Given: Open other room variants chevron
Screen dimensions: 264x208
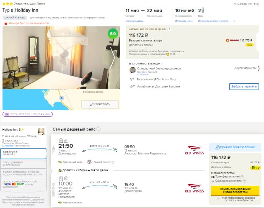Looking at the screenshot, I should tap(259, 69).
